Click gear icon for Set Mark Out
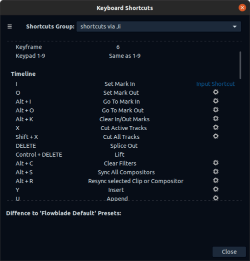The image size is (250, 261). tap(215, 92)
